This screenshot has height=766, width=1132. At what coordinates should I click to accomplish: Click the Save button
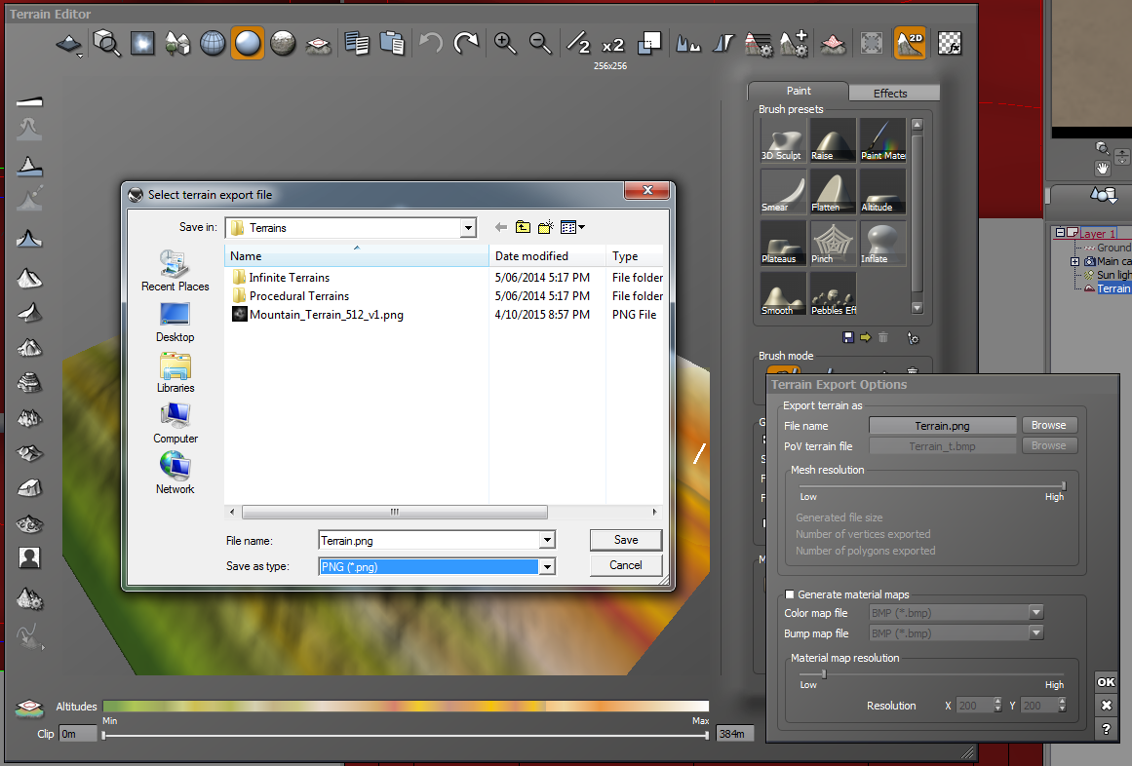(626, 540)
